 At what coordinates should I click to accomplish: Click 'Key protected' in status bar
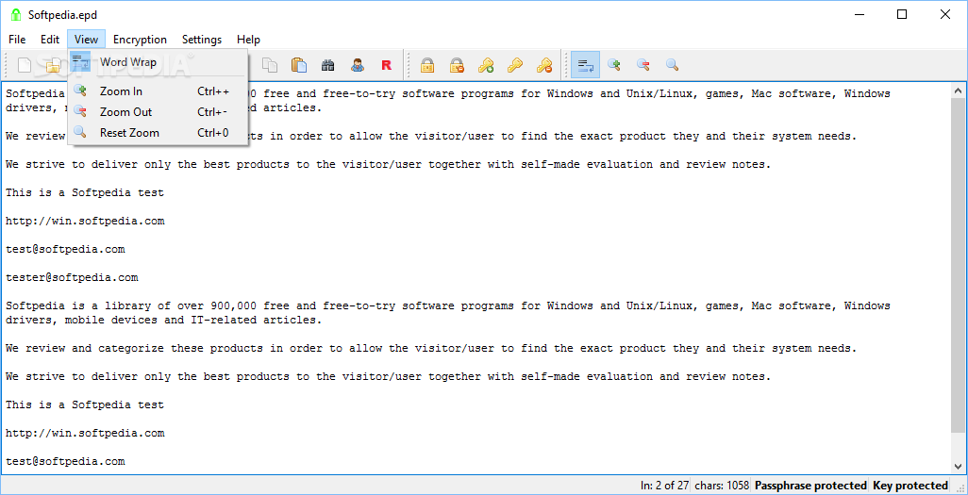[x=910, y=486]
